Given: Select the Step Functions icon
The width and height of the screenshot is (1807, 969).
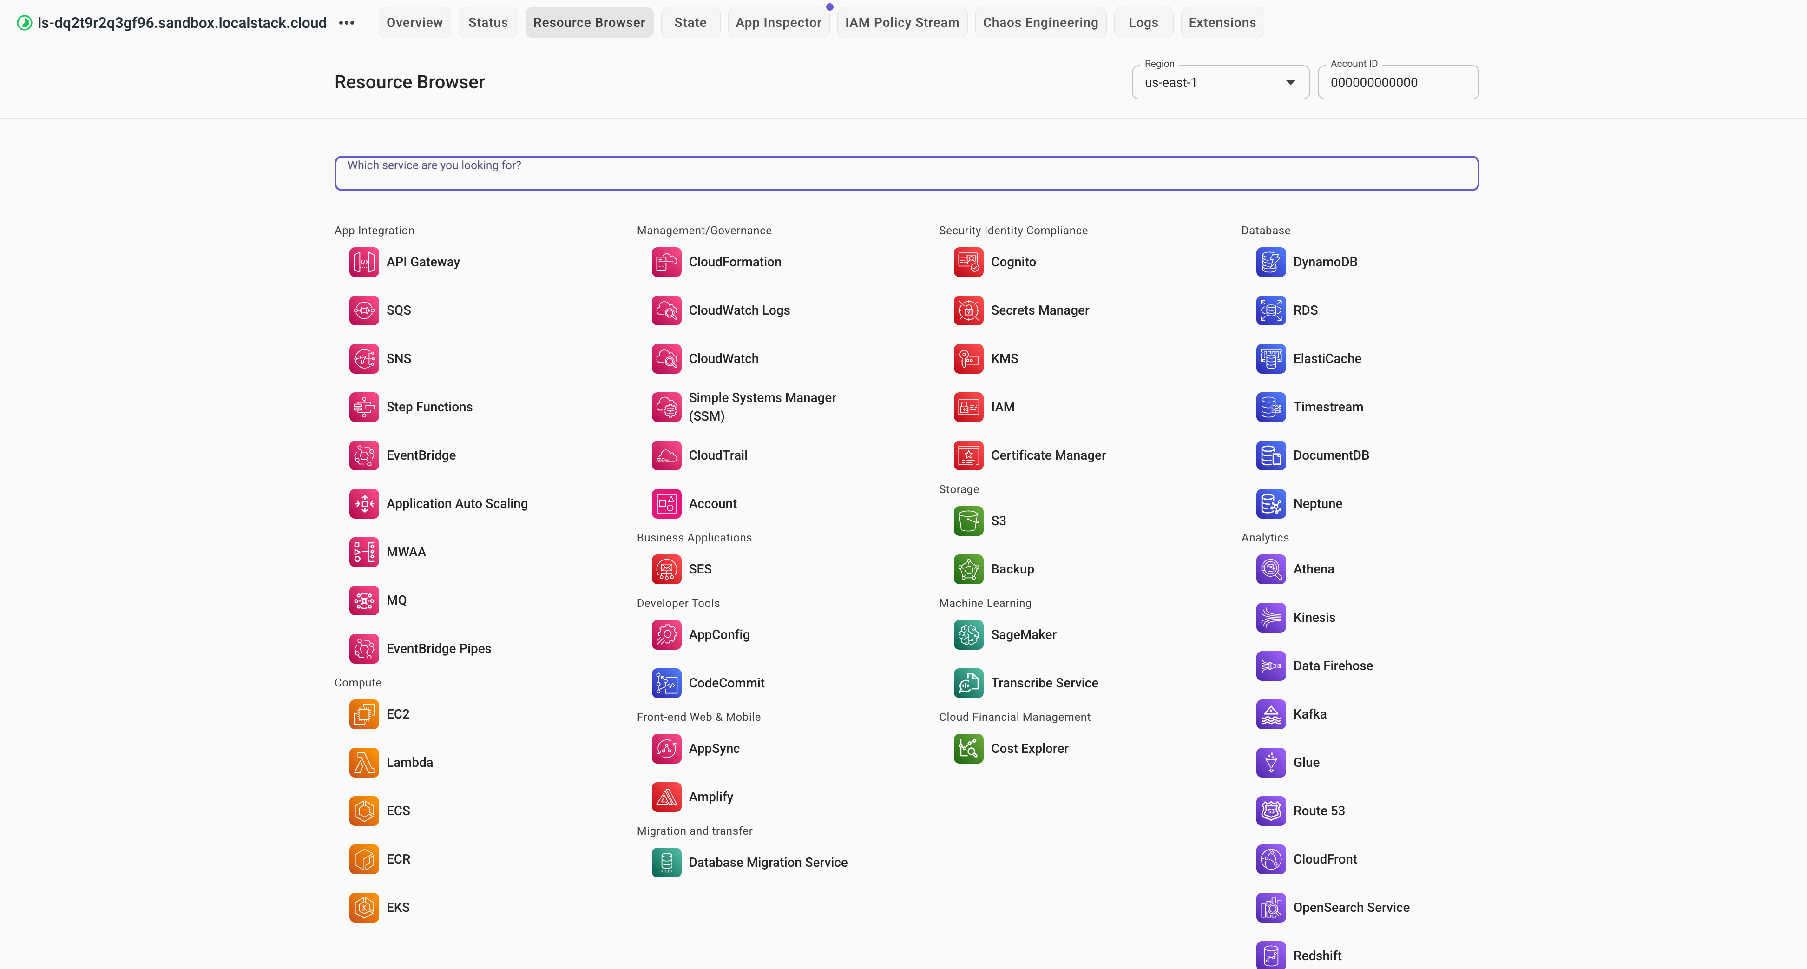Looking at the screenshot, I should pyautogui.click(x=364, y=408).
